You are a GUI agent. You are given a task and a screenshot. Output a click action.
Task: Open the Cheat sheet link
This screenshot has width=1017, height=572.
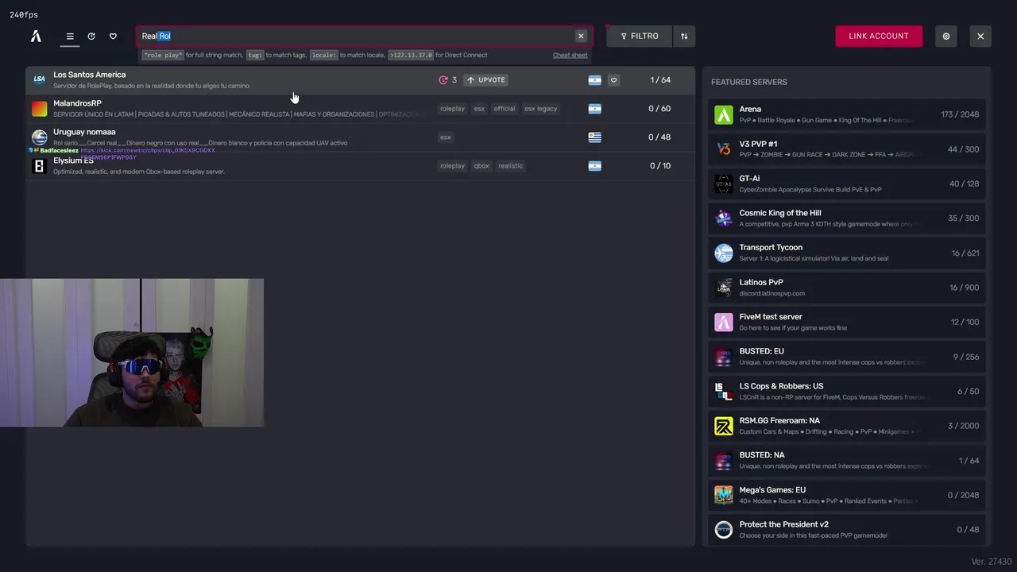[570, 55]
